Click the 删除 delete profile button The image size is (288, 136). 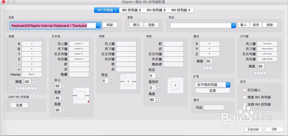click(x=270, y=25)
